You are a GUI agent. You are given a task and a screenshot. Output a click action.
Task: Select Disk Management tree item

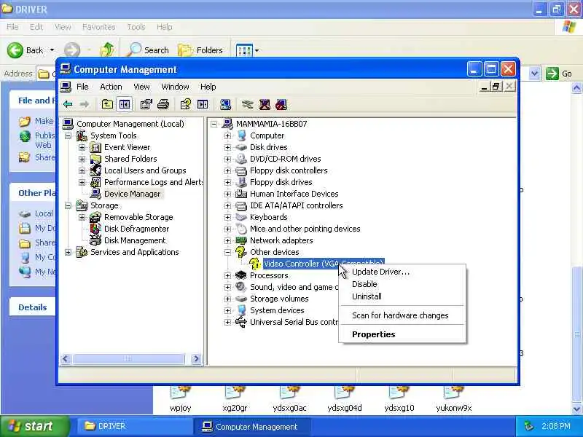point(135,240)
